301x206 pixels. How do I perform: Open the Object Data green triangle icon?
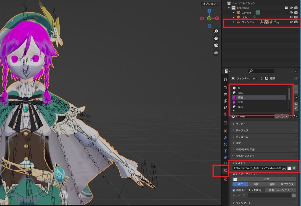tap(225, 164)
